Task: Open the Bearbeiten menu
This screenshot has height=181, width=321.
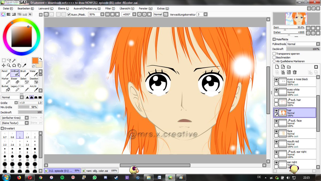Action: (x=26, y=8)
